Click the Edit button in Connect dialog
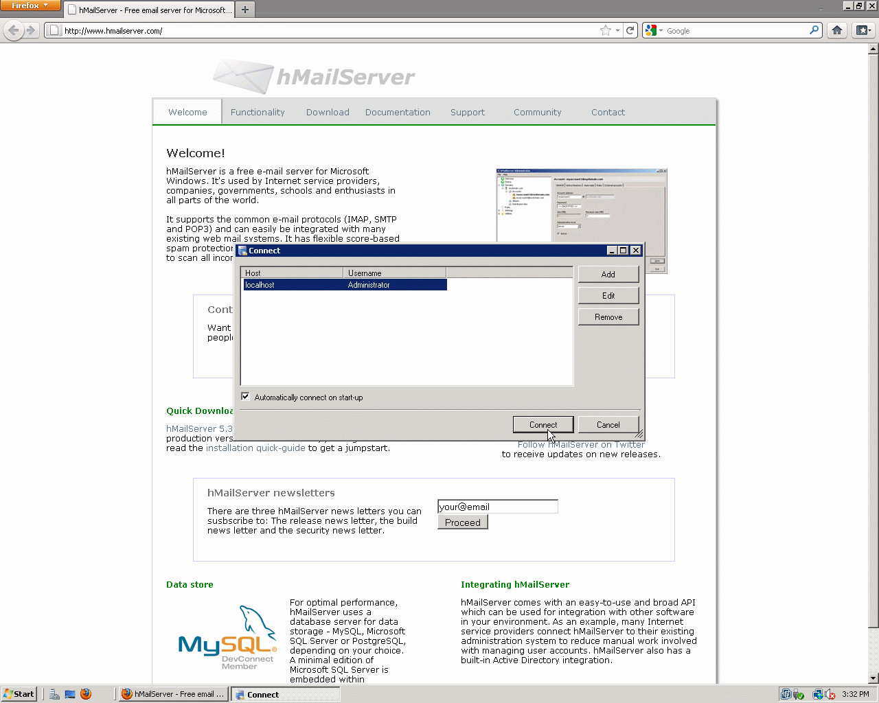Image resolution: width=879 pixels, height=703 pixels. tap(608, 295)
